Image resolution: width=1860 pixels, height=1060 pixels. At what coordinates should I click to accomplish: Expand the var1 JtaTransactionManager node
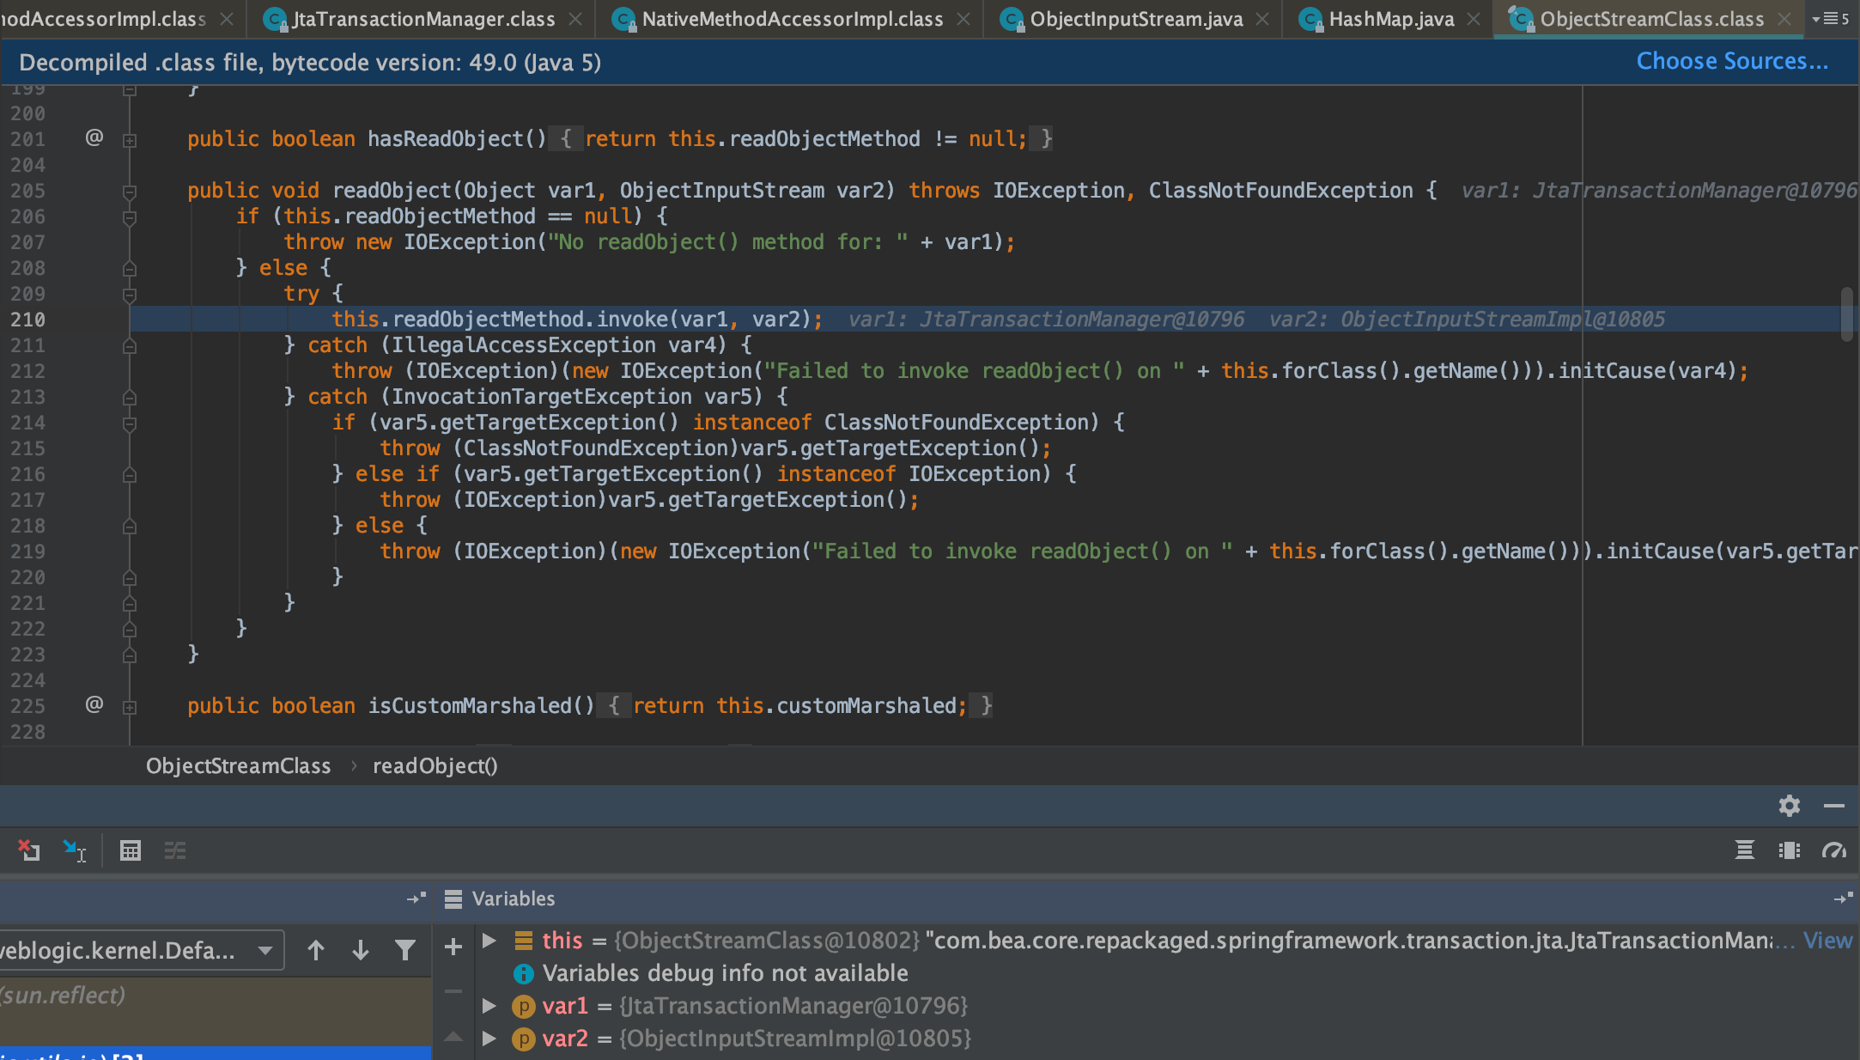coord(489,1006)
